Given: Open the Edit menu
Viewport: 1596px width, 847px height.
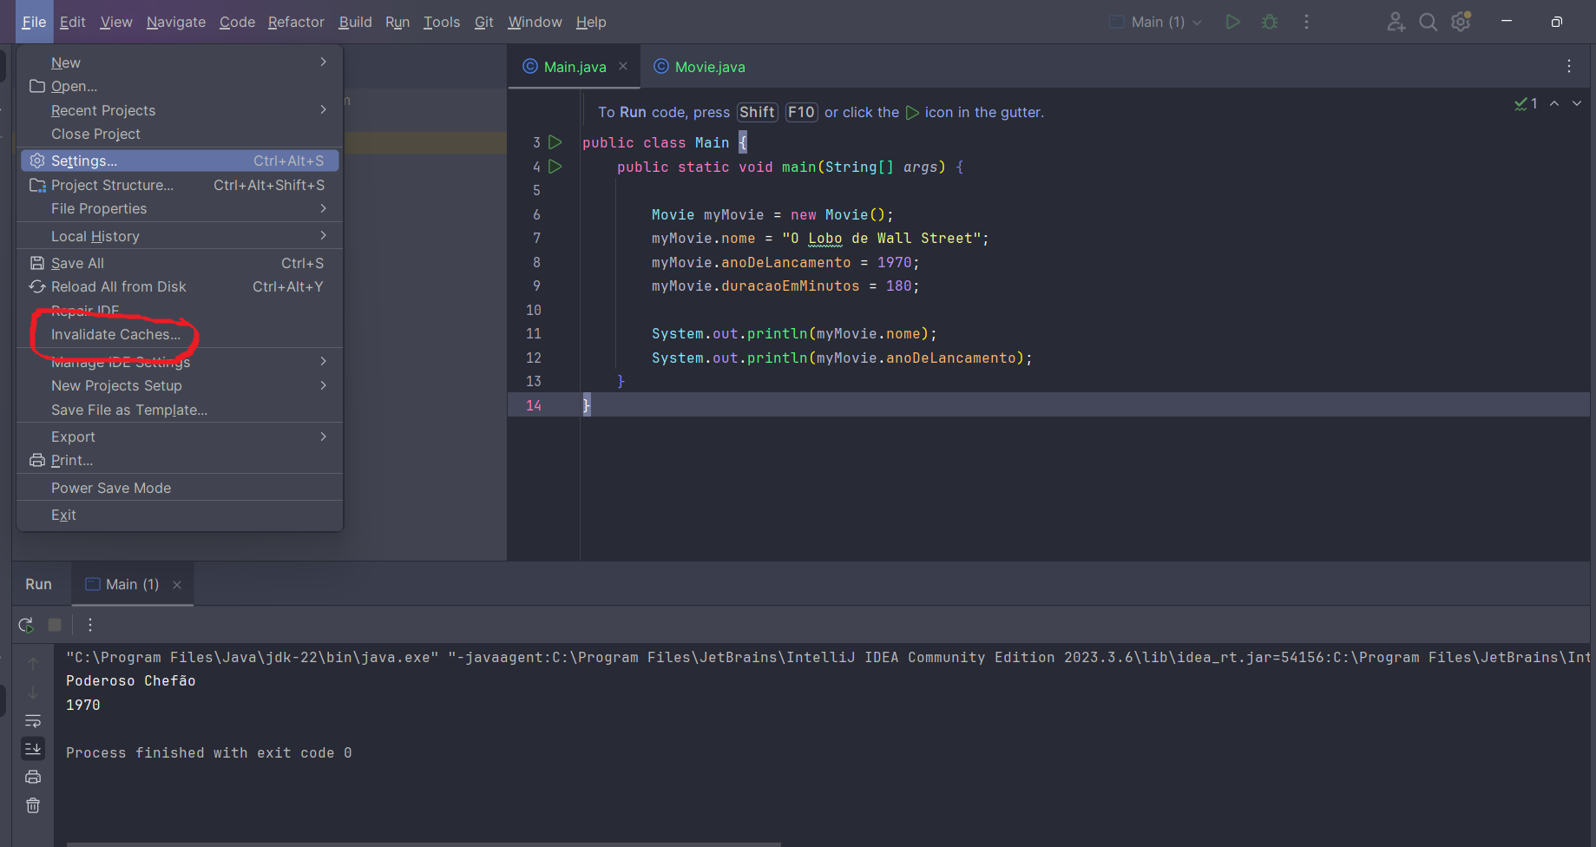Looking at the screenshot, I should [73, 22].
